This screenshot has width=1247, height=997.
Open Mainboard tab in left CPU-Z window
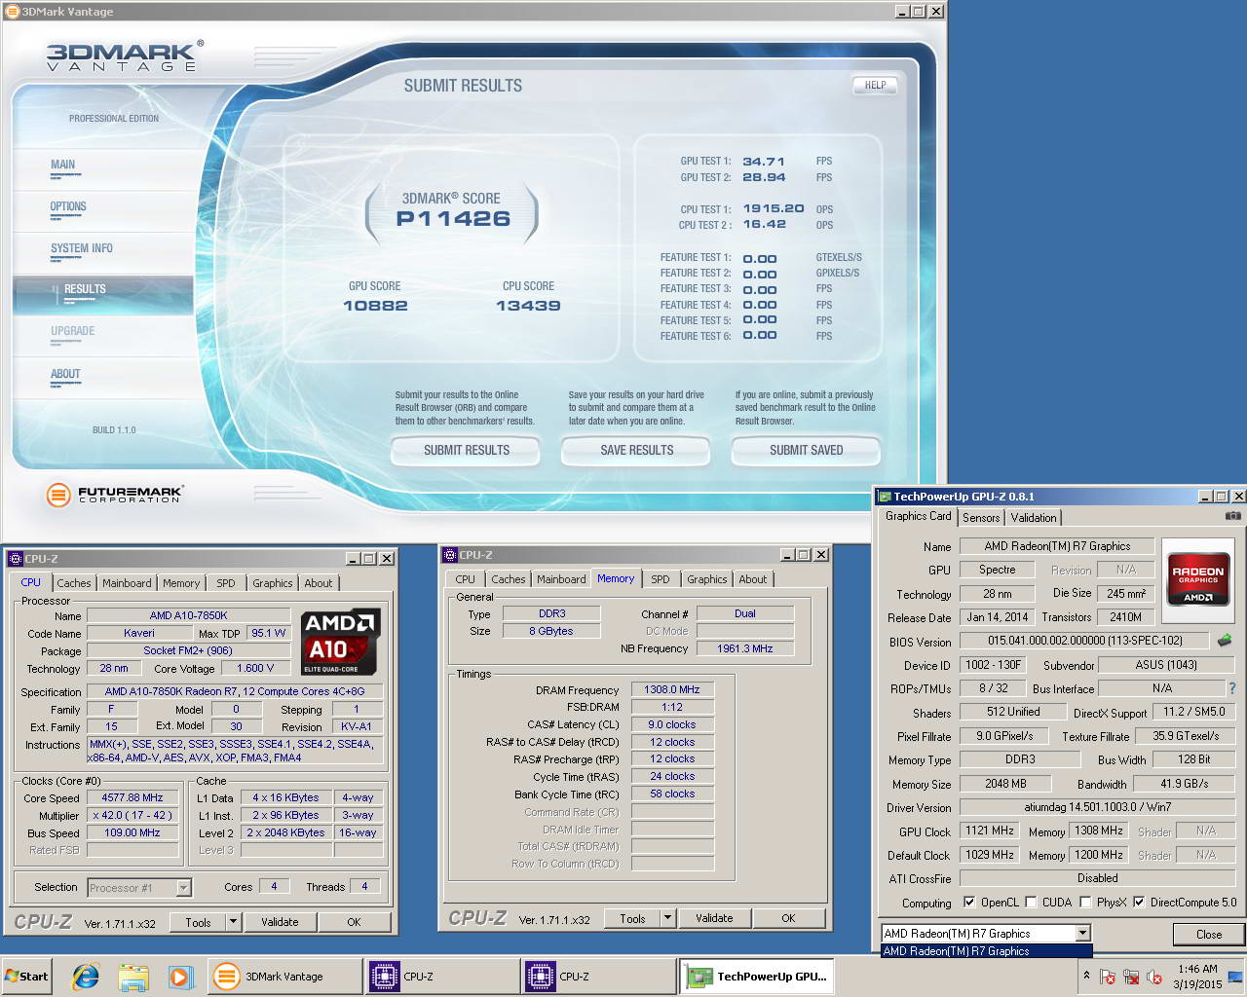[x=127, y=583]
